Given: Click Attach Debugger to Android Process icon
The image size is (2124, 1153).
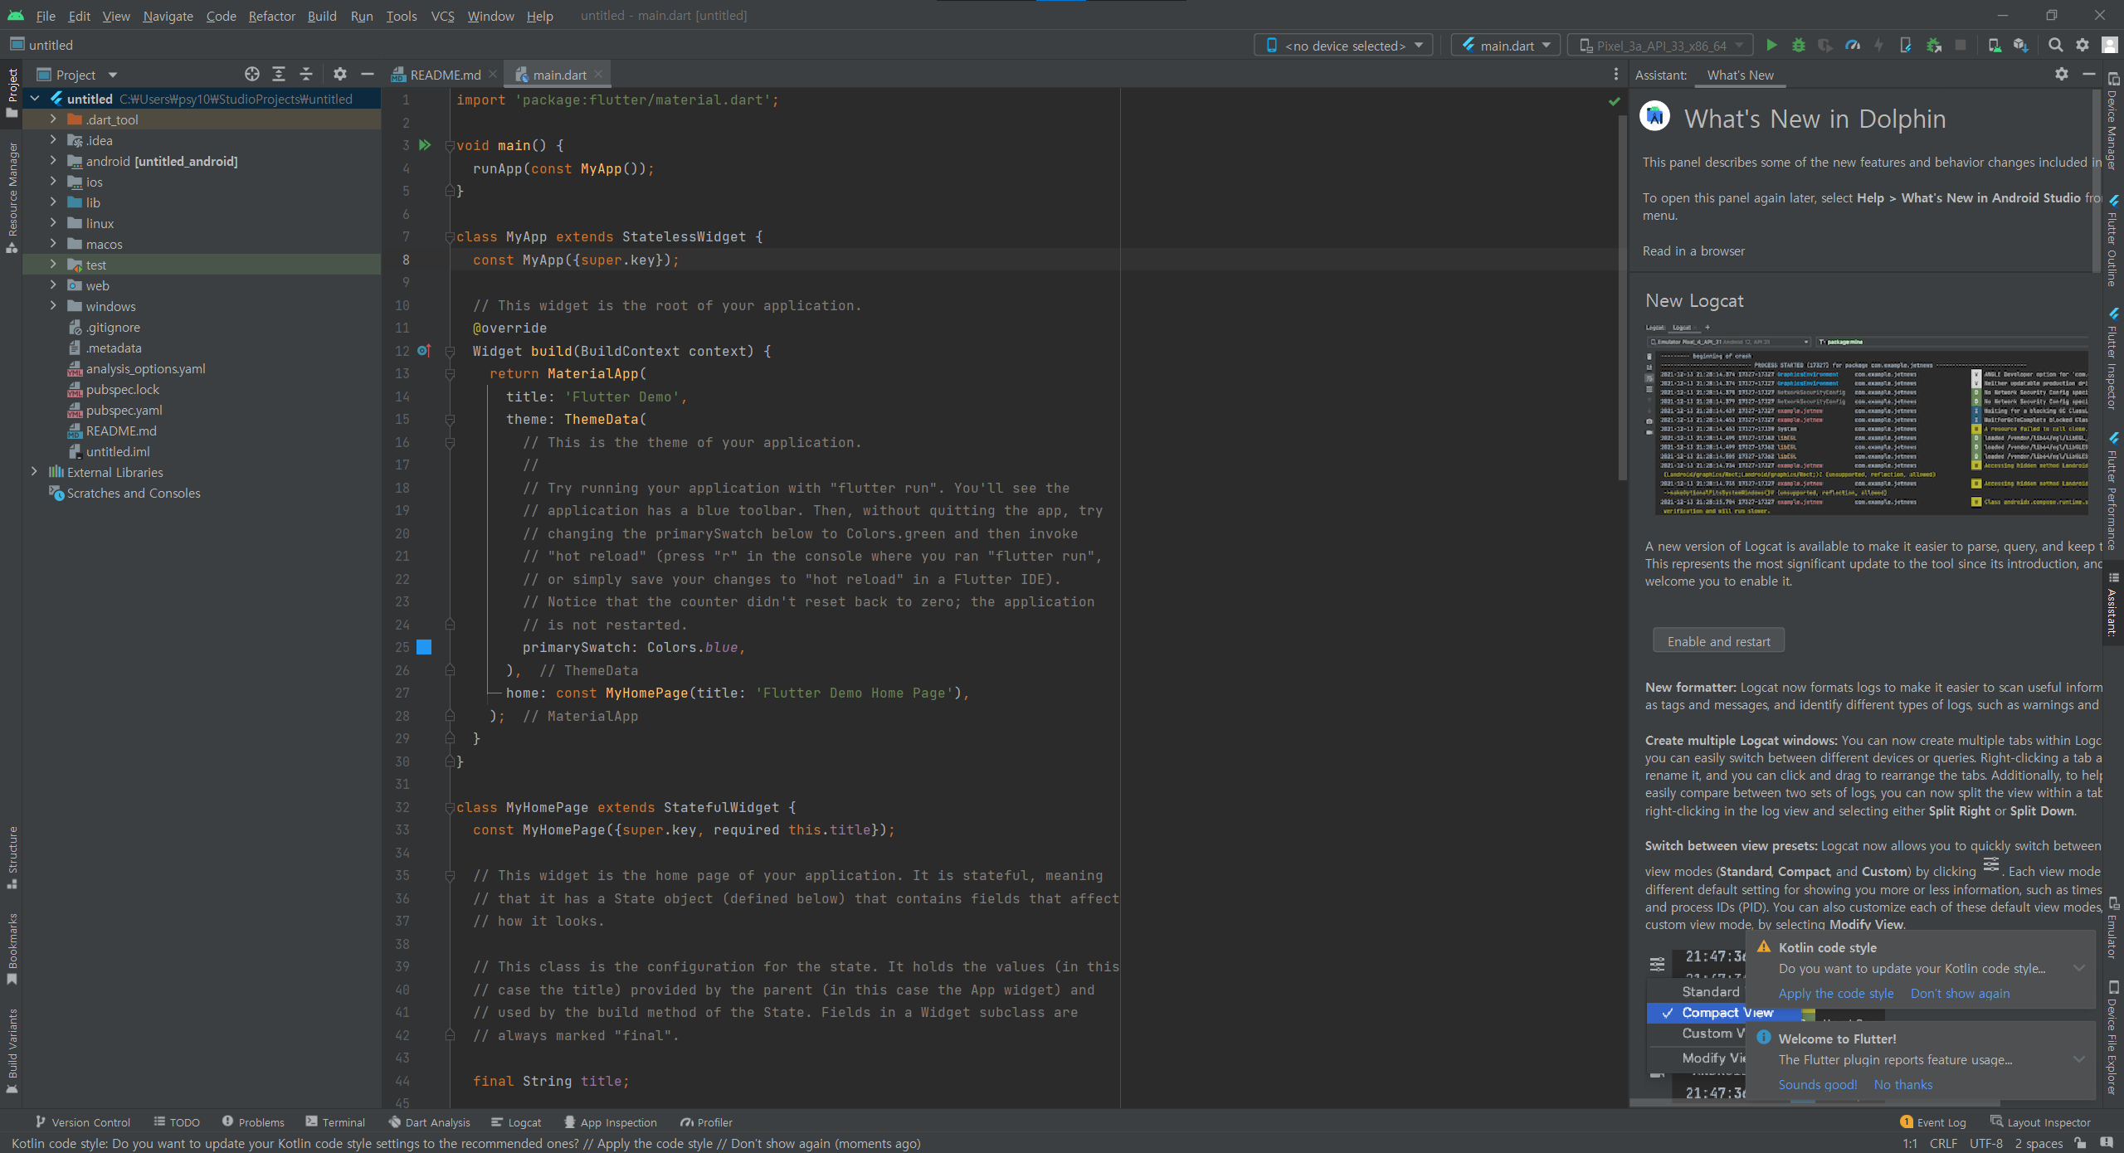Looking at the screenshot, I should (1934, 46).
